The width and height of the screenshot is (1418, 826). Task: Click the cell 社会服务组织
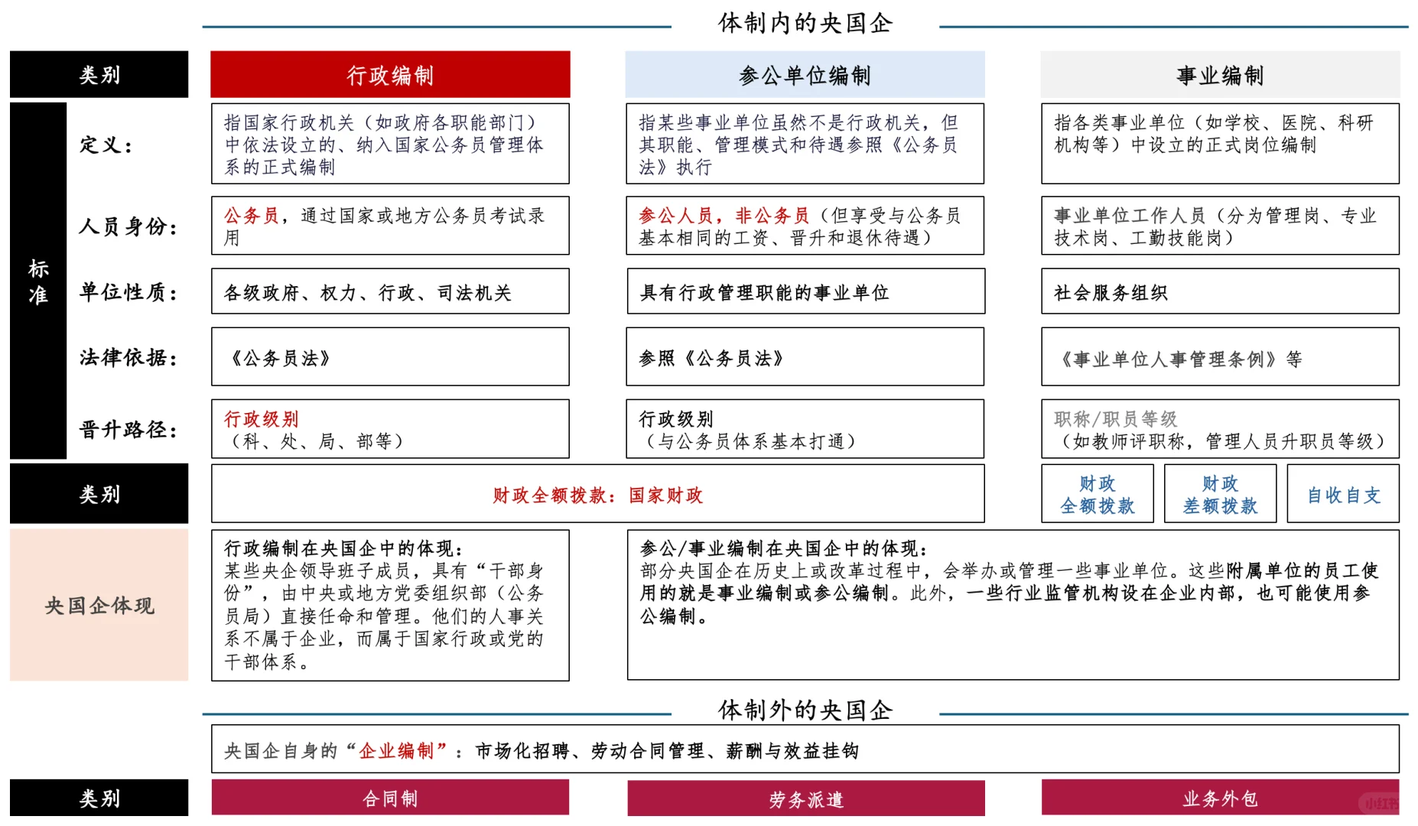[1220, 291]
